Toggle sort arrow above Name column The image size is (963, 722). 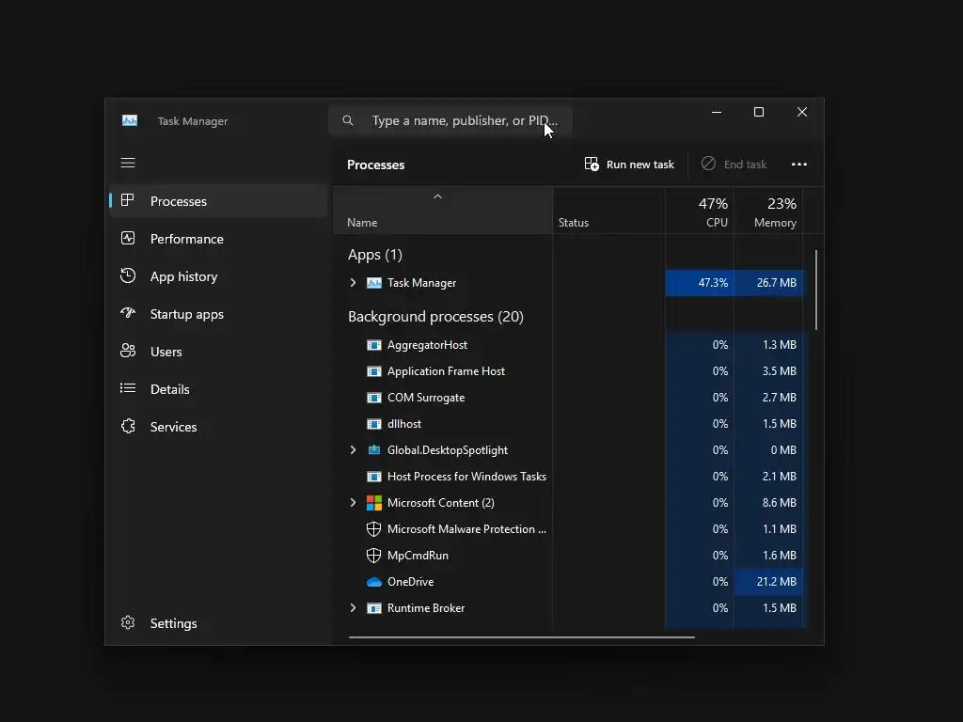coord(438,196)
